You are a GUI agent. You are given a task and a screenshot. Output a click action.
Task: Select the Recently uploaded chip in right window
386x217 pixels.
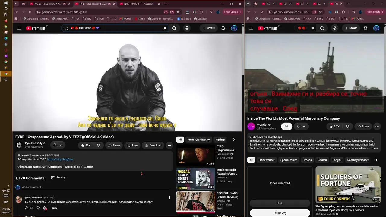(358, 160)
